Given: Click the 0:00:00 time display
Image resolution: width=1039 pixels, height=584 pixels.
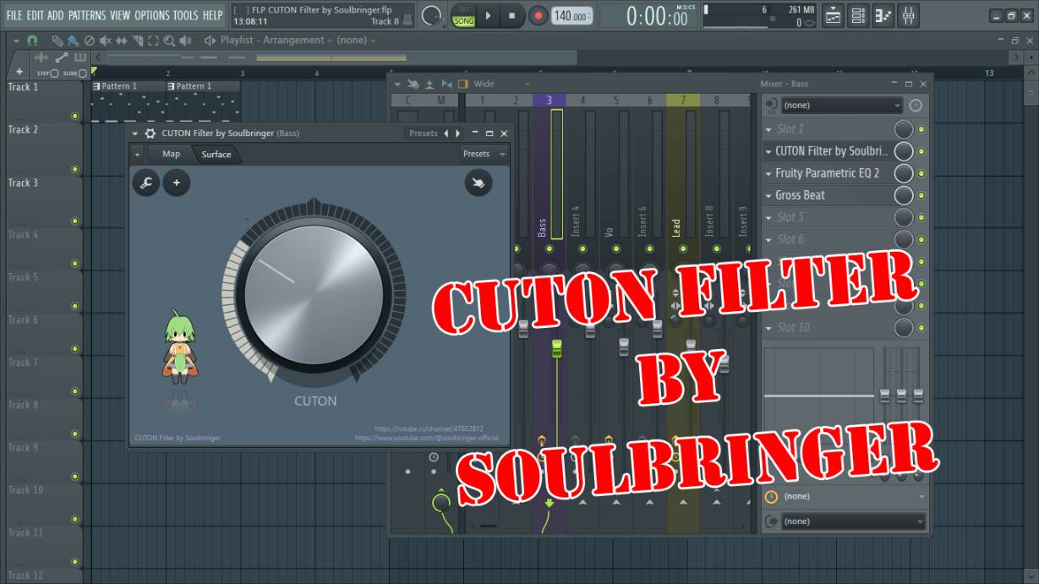Looking at the screenshot, I should click(x=657, y=16).
